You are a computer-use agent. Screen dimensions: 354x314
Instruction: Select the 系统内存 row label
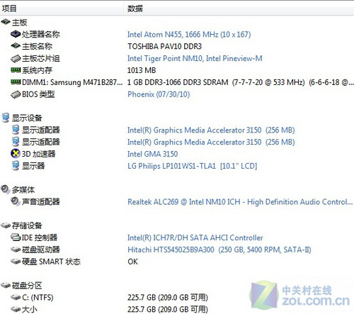37,70
